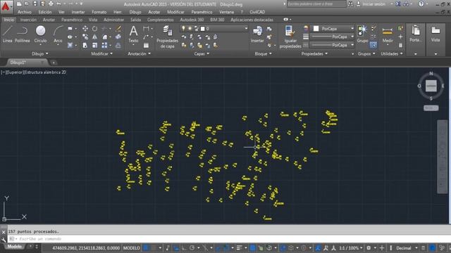
Task: Toggle the layer freeze sun icon
Action: tap(190, 28)
